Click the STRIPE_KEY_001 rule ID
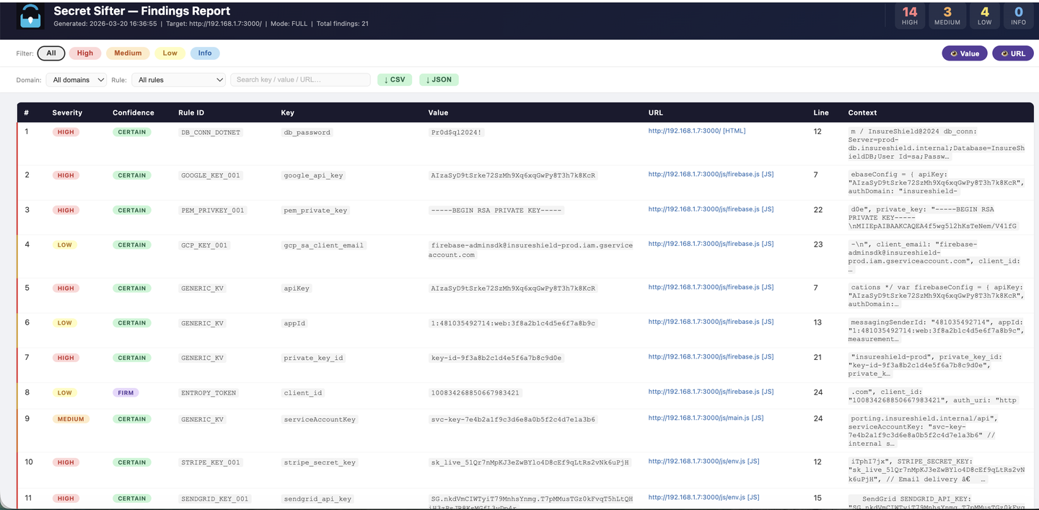Viewport: 1039px width, 510px height. (211, 462)
